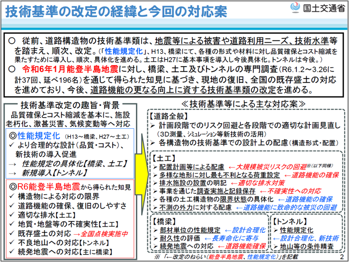Click the 【トンネル】 section label

pyautogui.click(x=290, y=222)
